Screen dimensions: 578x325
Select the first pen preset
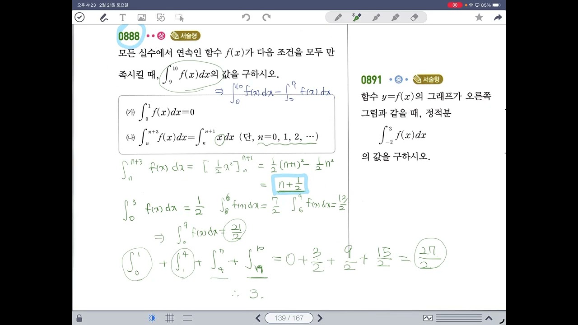pos(338,18)
